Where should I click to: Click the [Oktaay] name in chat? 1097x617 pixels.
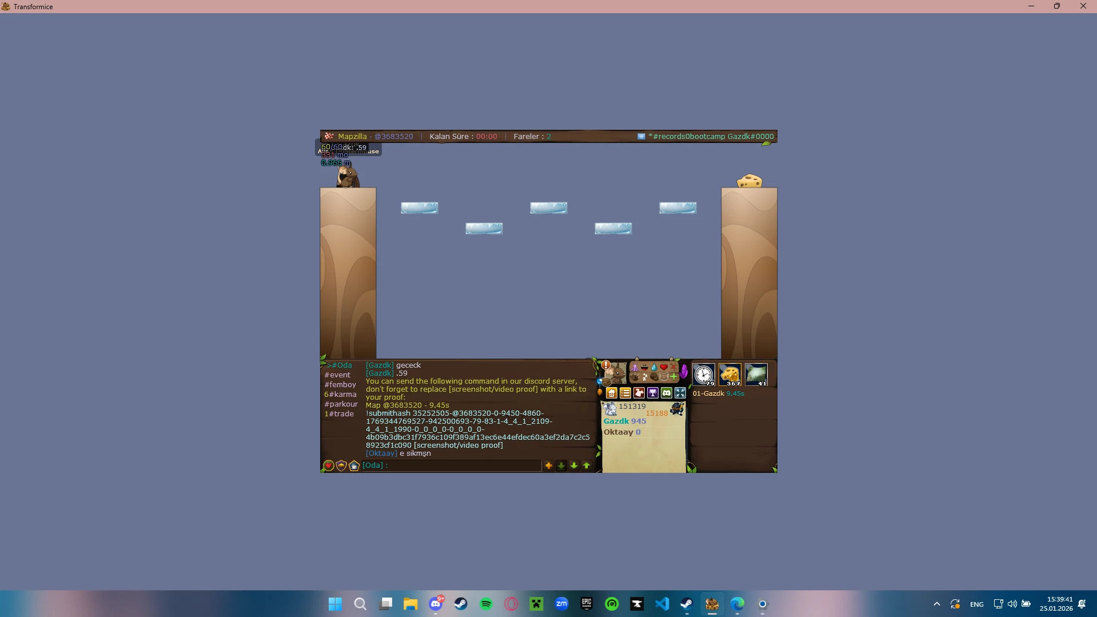(381, 453)
